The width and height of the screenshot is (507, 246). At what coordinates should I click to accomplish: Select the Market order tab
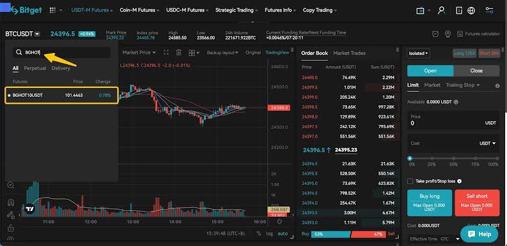pos(432,85)
